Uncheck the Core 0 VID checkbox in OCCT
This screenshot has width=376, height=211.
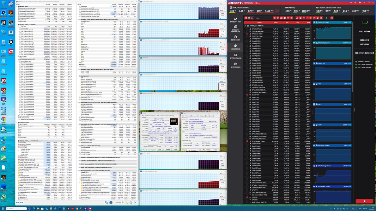click(247, 95)
